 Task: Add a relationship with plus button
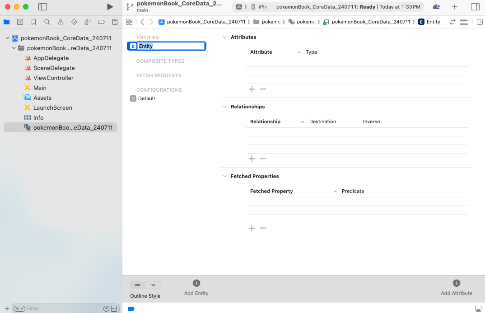coord(252,159)
